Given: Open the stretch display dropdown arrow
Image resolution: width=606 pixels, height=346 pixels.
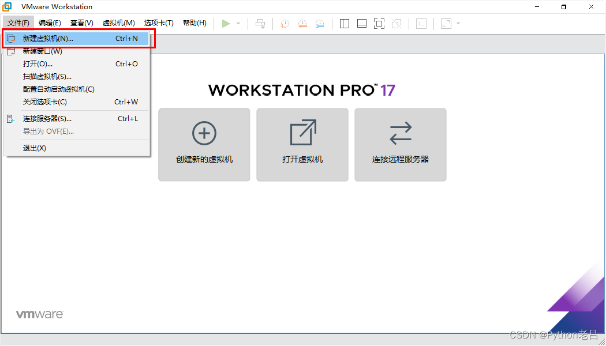Looking at the screenshot, I should (458, 24).
